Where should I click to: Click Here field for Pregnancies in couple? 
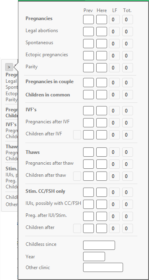point(101,82)
